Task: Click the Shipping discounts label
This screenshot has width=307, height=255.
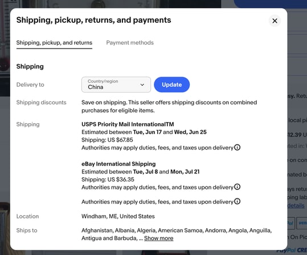Action: click(42, 102)
